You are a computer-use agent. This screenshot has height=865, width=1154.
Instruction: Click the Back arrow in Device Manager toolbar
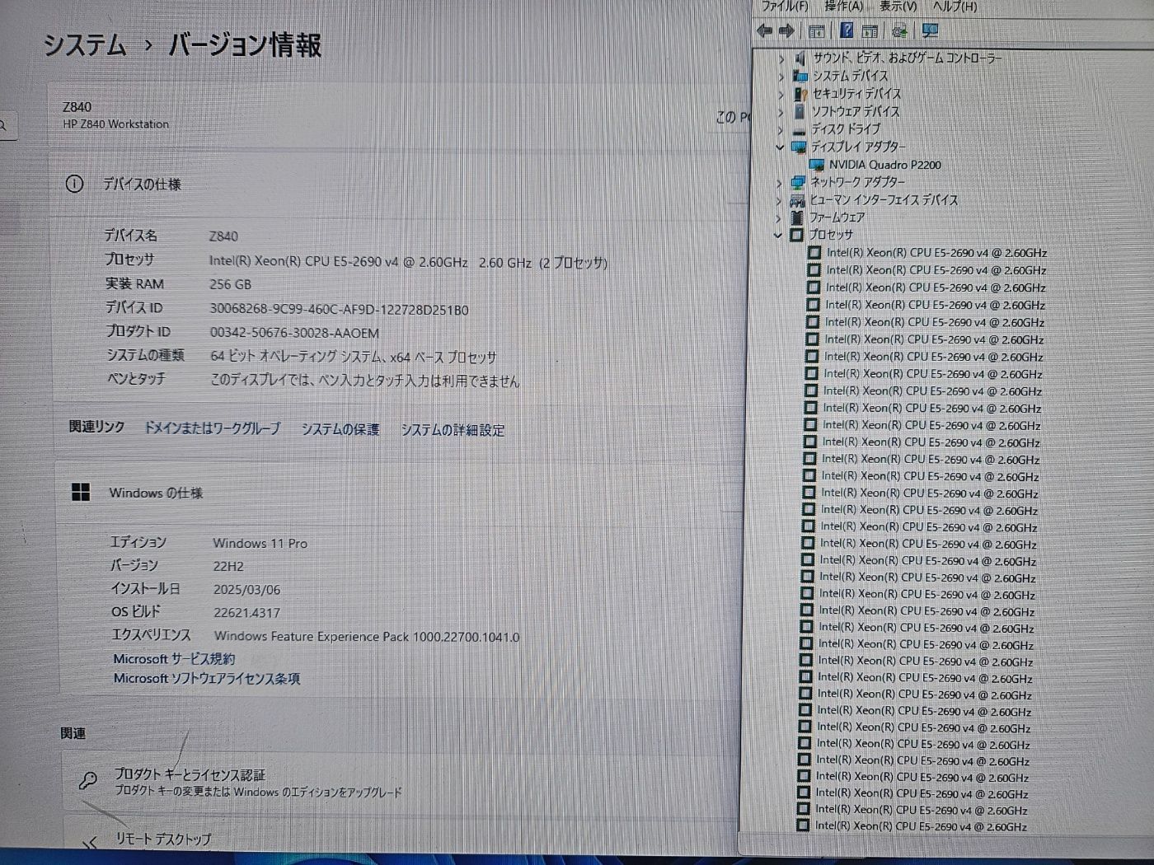pyautogui.click(x=764, y=31)
